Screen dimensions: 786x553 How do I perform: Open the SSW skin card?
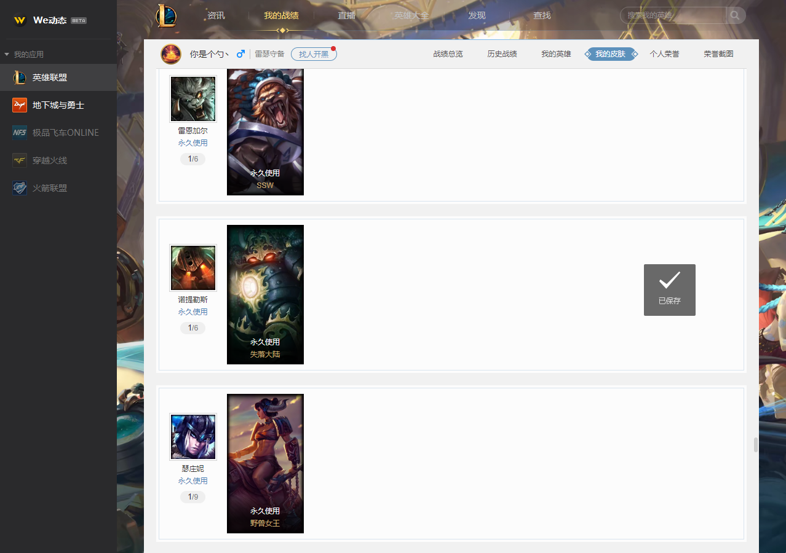(x=265, y=132)
